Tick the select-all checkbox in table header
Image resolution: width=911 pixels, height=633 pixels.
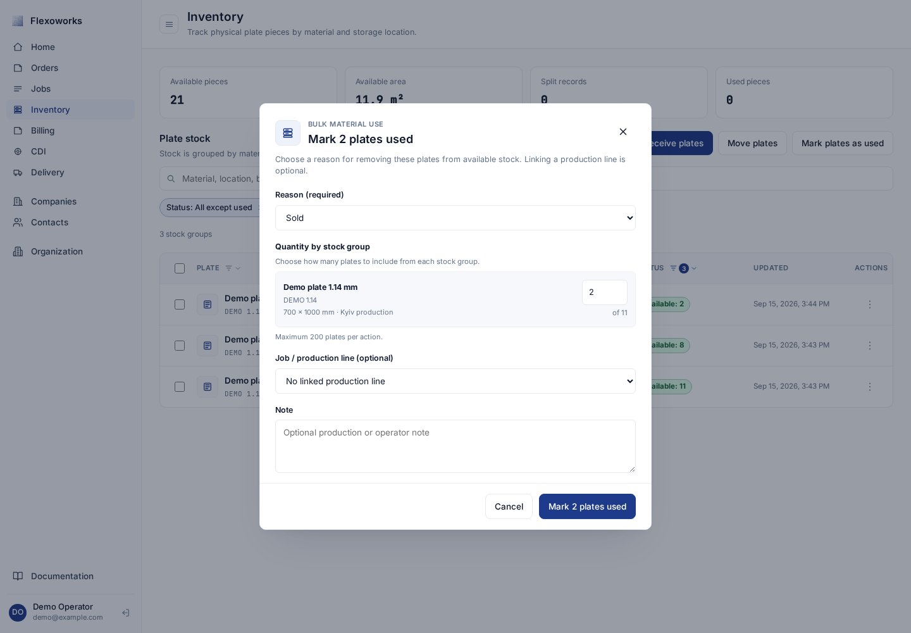(x=180, y=268)
